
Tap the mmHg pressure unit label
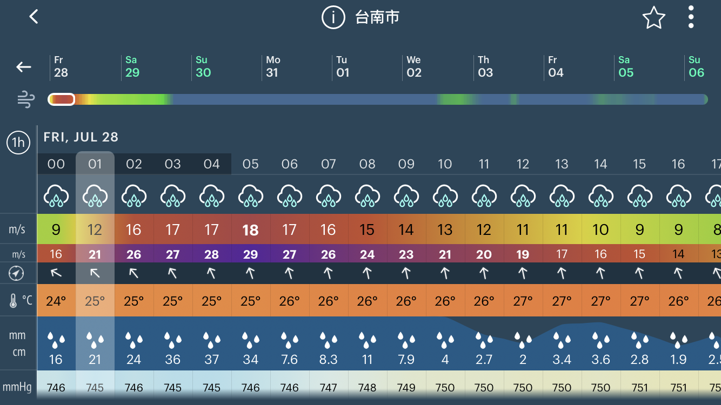[18, 387]
